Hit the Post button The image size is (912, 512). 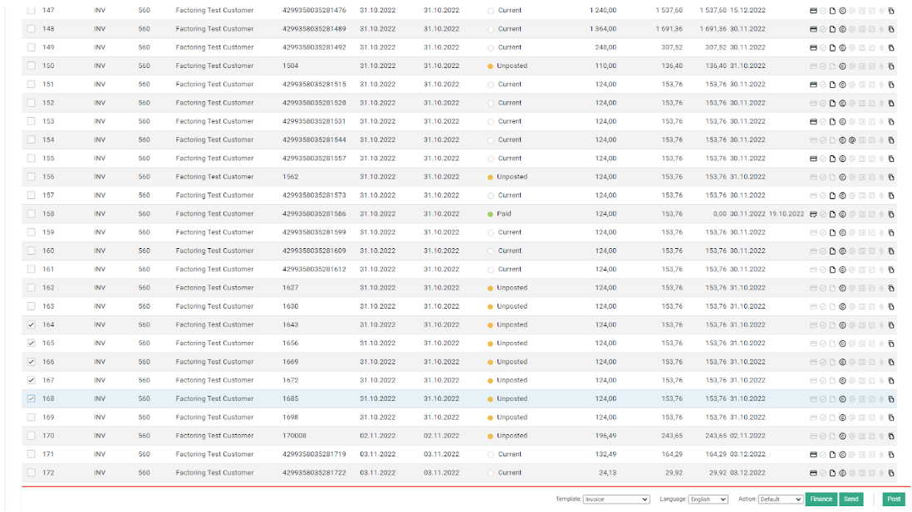coord(894,500)
